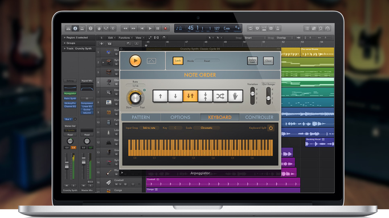Viewport: 389px width, 218px height.
Task: Open the Library button in control bar
Action: pyautogui.click(x=68, y=28)
